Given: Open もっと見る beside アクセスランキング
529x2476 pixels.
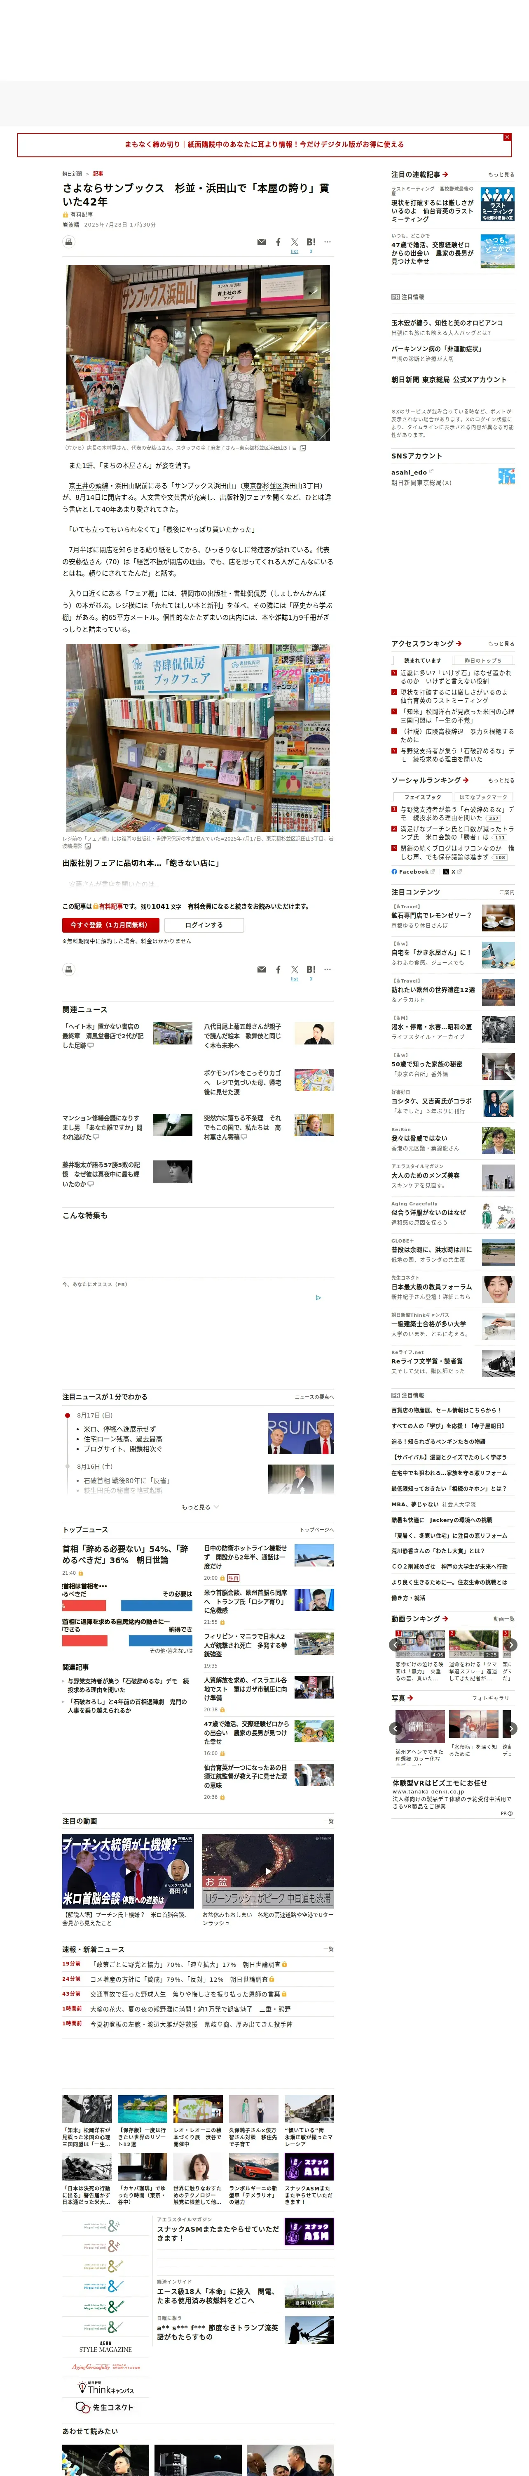Looking at the screenshot, I should pos(501,644).
